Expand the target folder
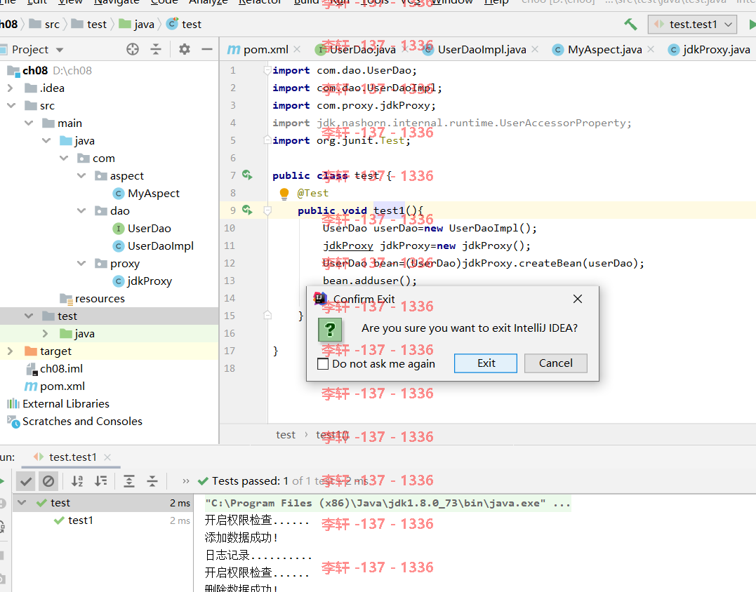 (10, 351)
